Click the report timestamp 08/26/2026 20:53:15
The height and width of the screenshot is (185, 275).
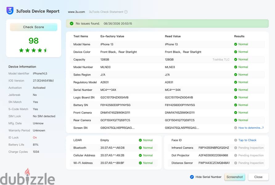pos(118,23)
